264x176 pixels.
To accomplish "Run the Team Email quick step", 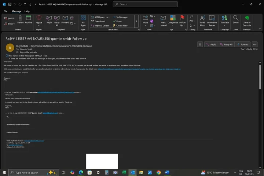I will point(98,21).
